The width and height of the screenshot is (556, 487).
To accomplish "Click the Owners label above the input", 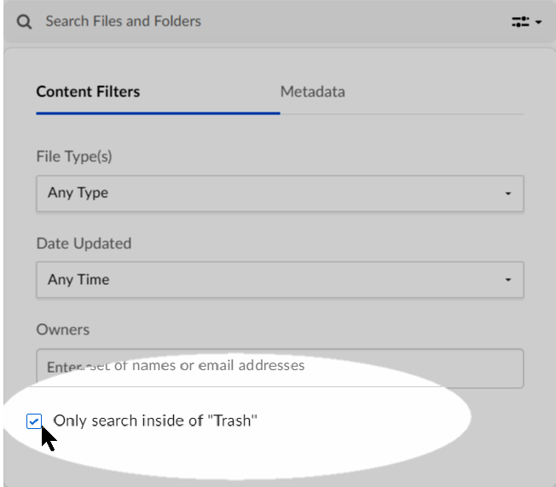I will (x=62, y=329).
